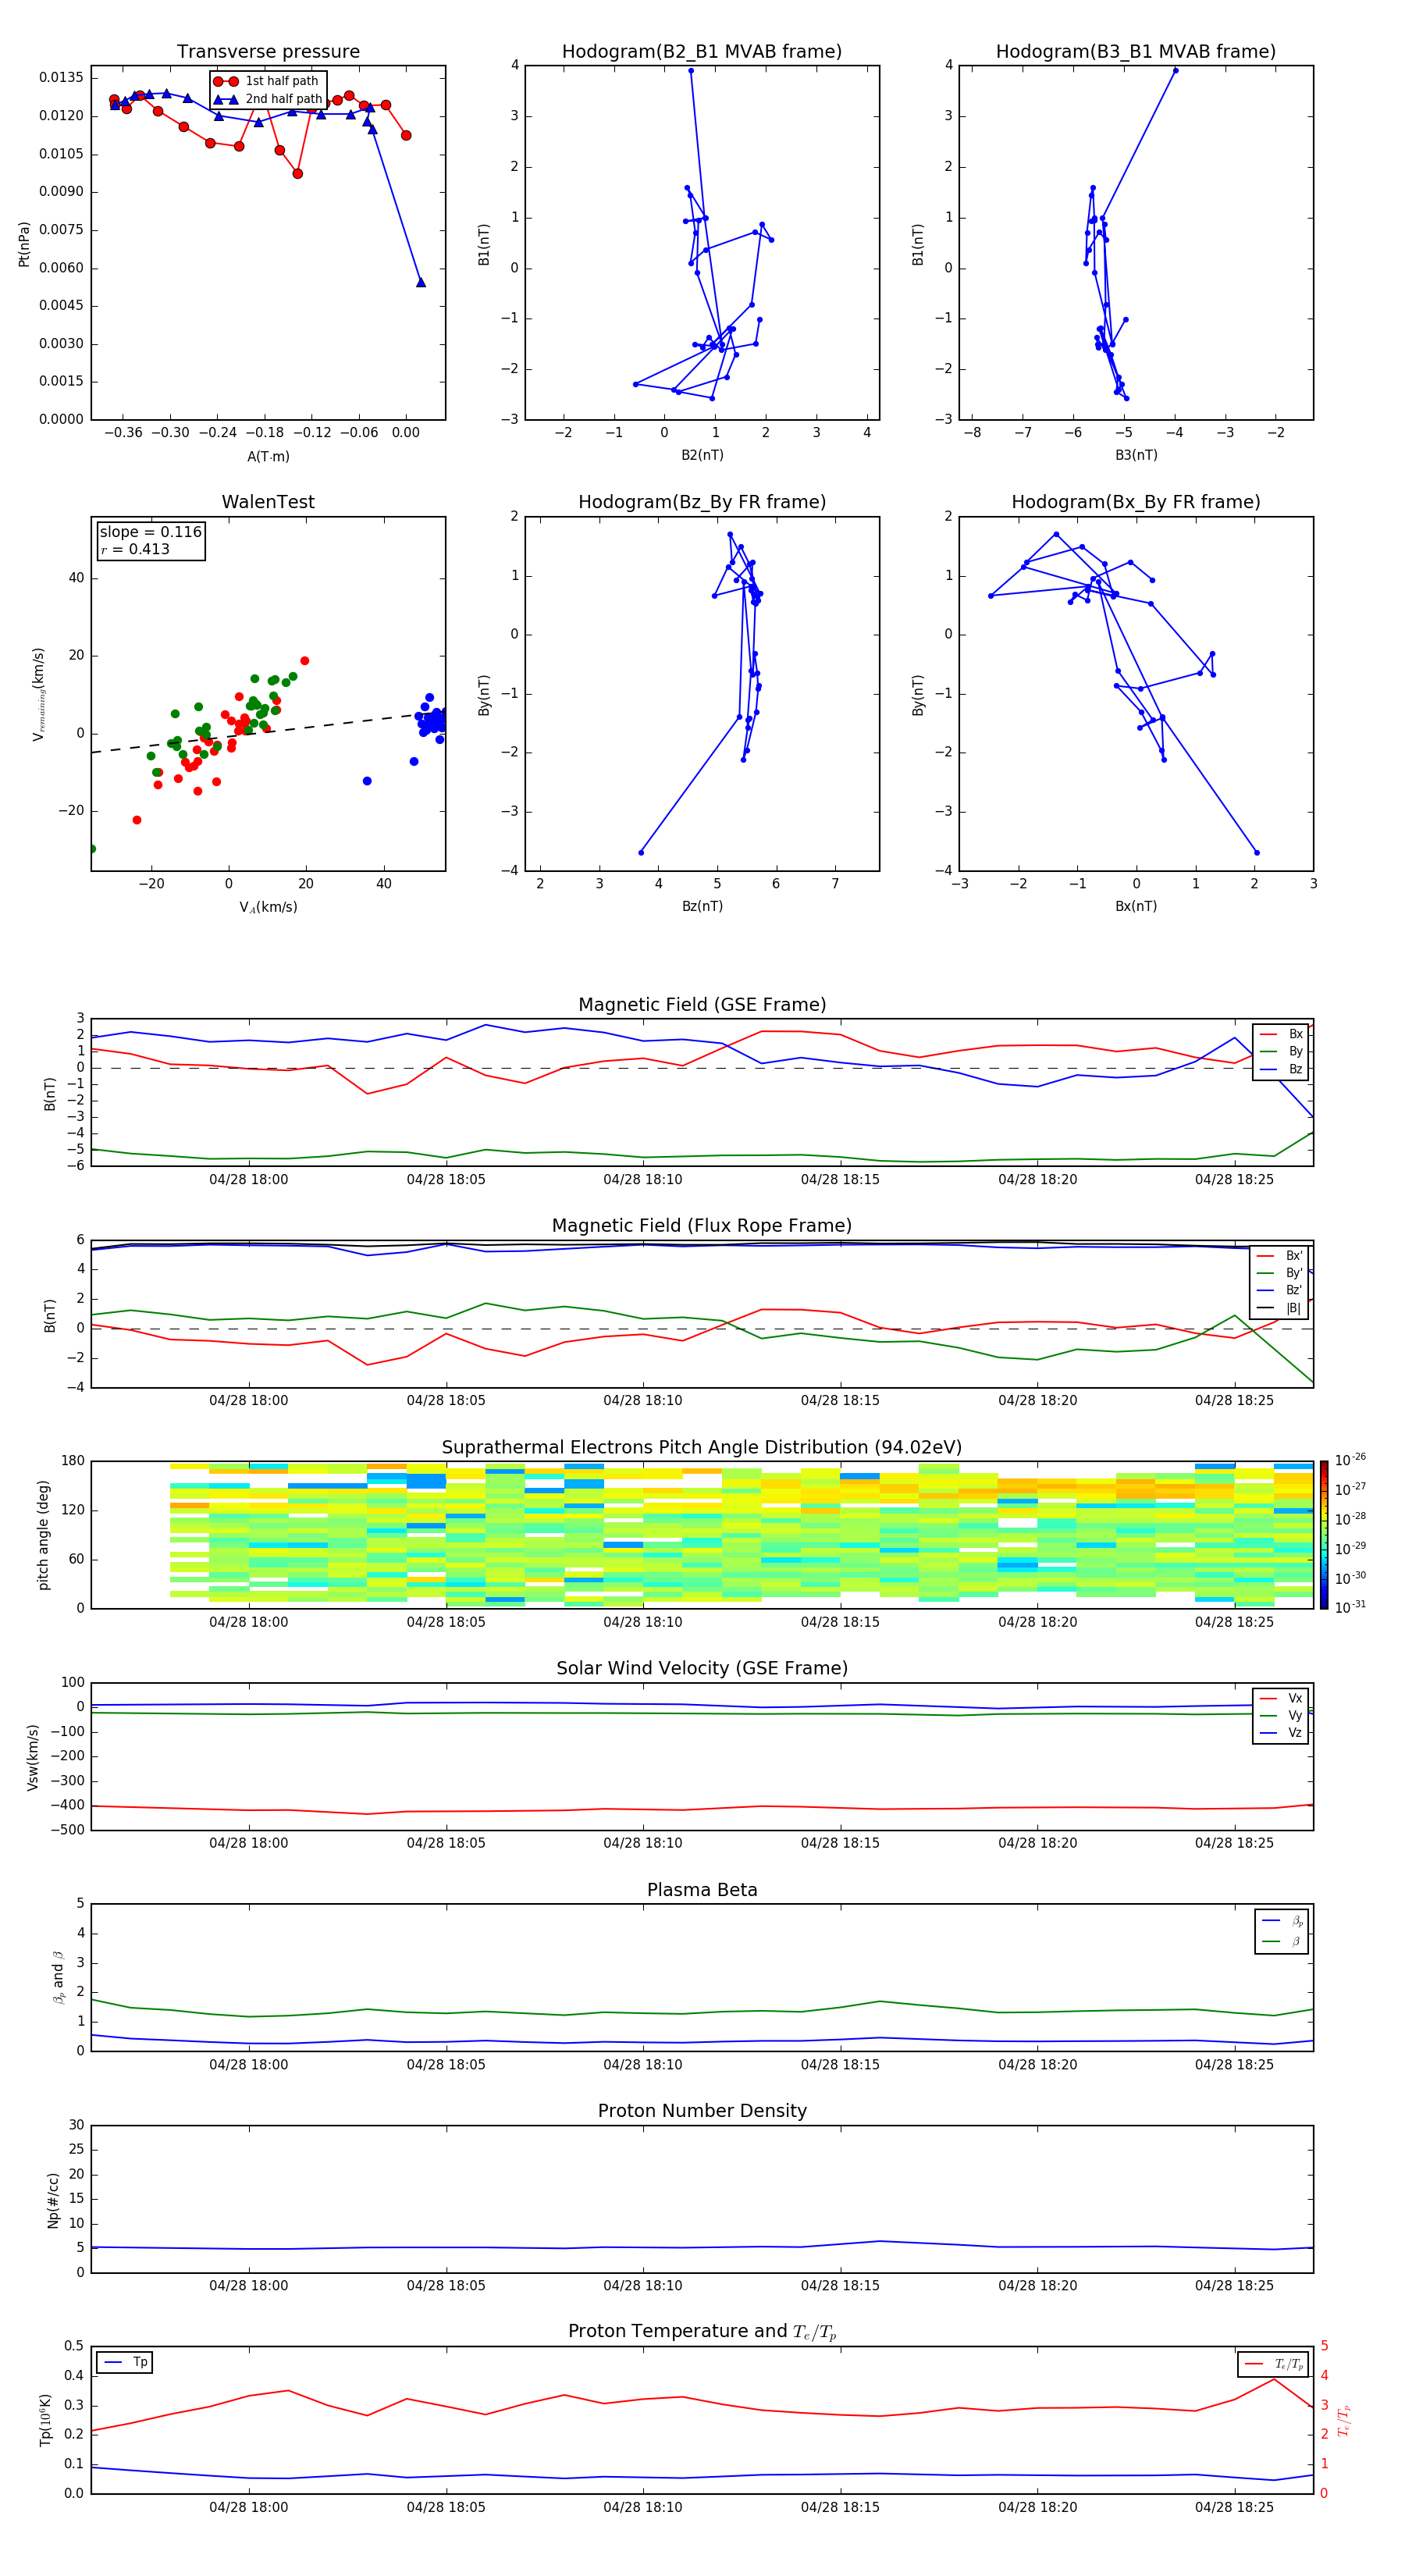Click the "Hodogram(Bx_By FR frame)" title
Screen dimensions: 1405x2576
pos(1136,502)
